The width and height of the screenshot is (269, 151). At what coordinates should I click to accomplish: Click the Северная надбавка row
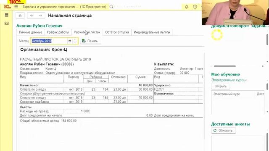[x=86, y=102]
